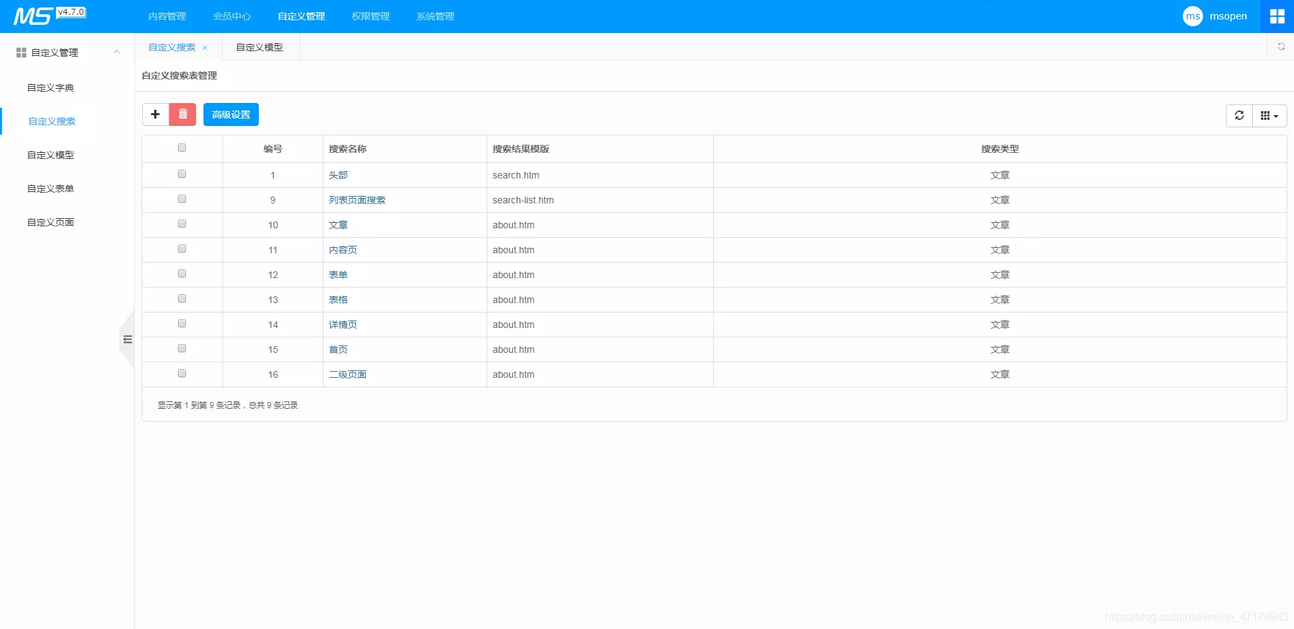Select the 自定义搜索 tab
Screen dimensions: 1294x629
pos(172,47)
